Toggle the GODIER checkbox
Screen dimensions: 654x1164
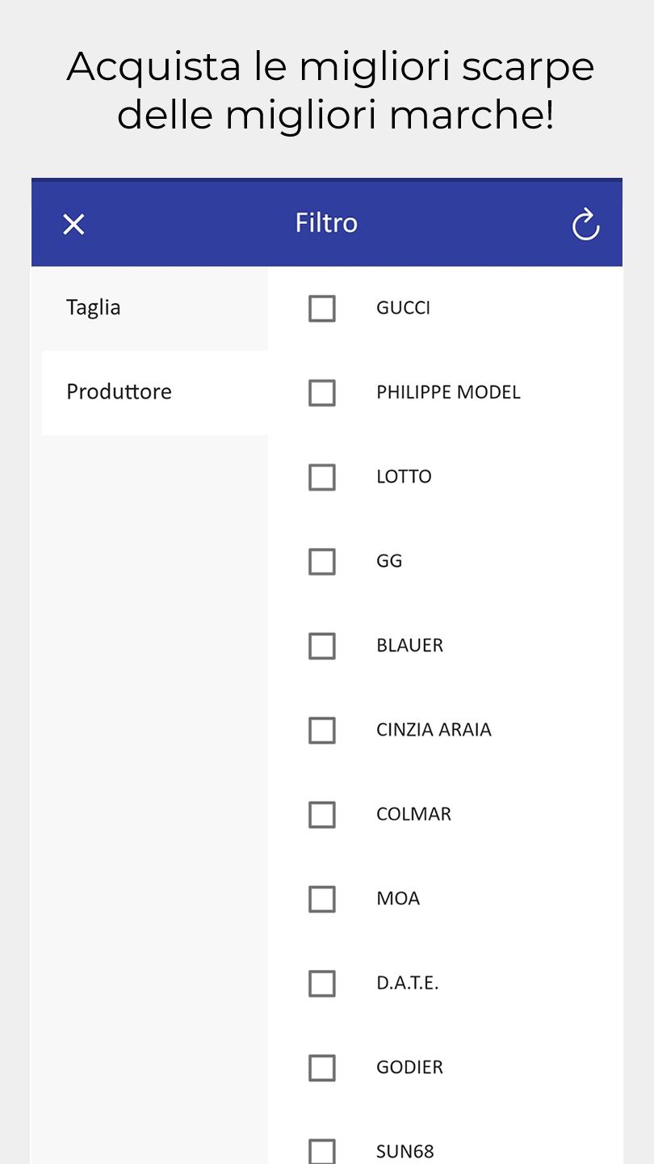(322, 1067)
